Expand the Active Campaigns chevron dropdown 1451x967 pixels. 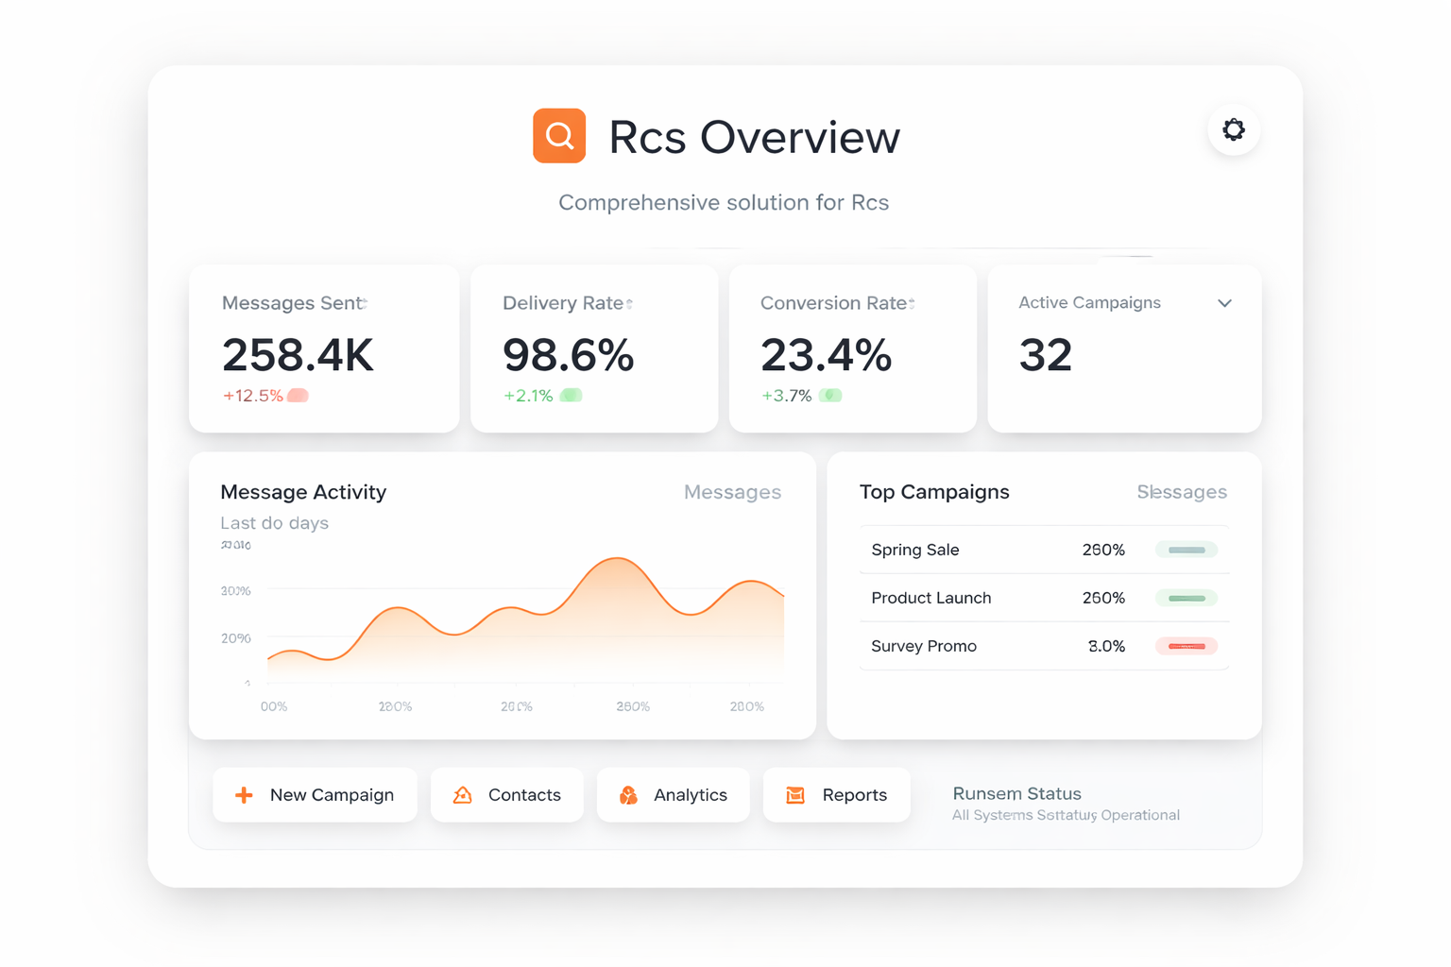[x=1224, y=303]
